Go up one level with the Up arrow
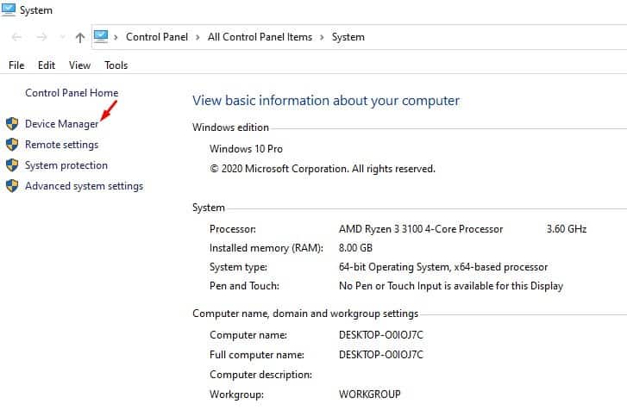The width and height of the screenshot is (627, 410). pyautogui.click(x=80, y=37)
